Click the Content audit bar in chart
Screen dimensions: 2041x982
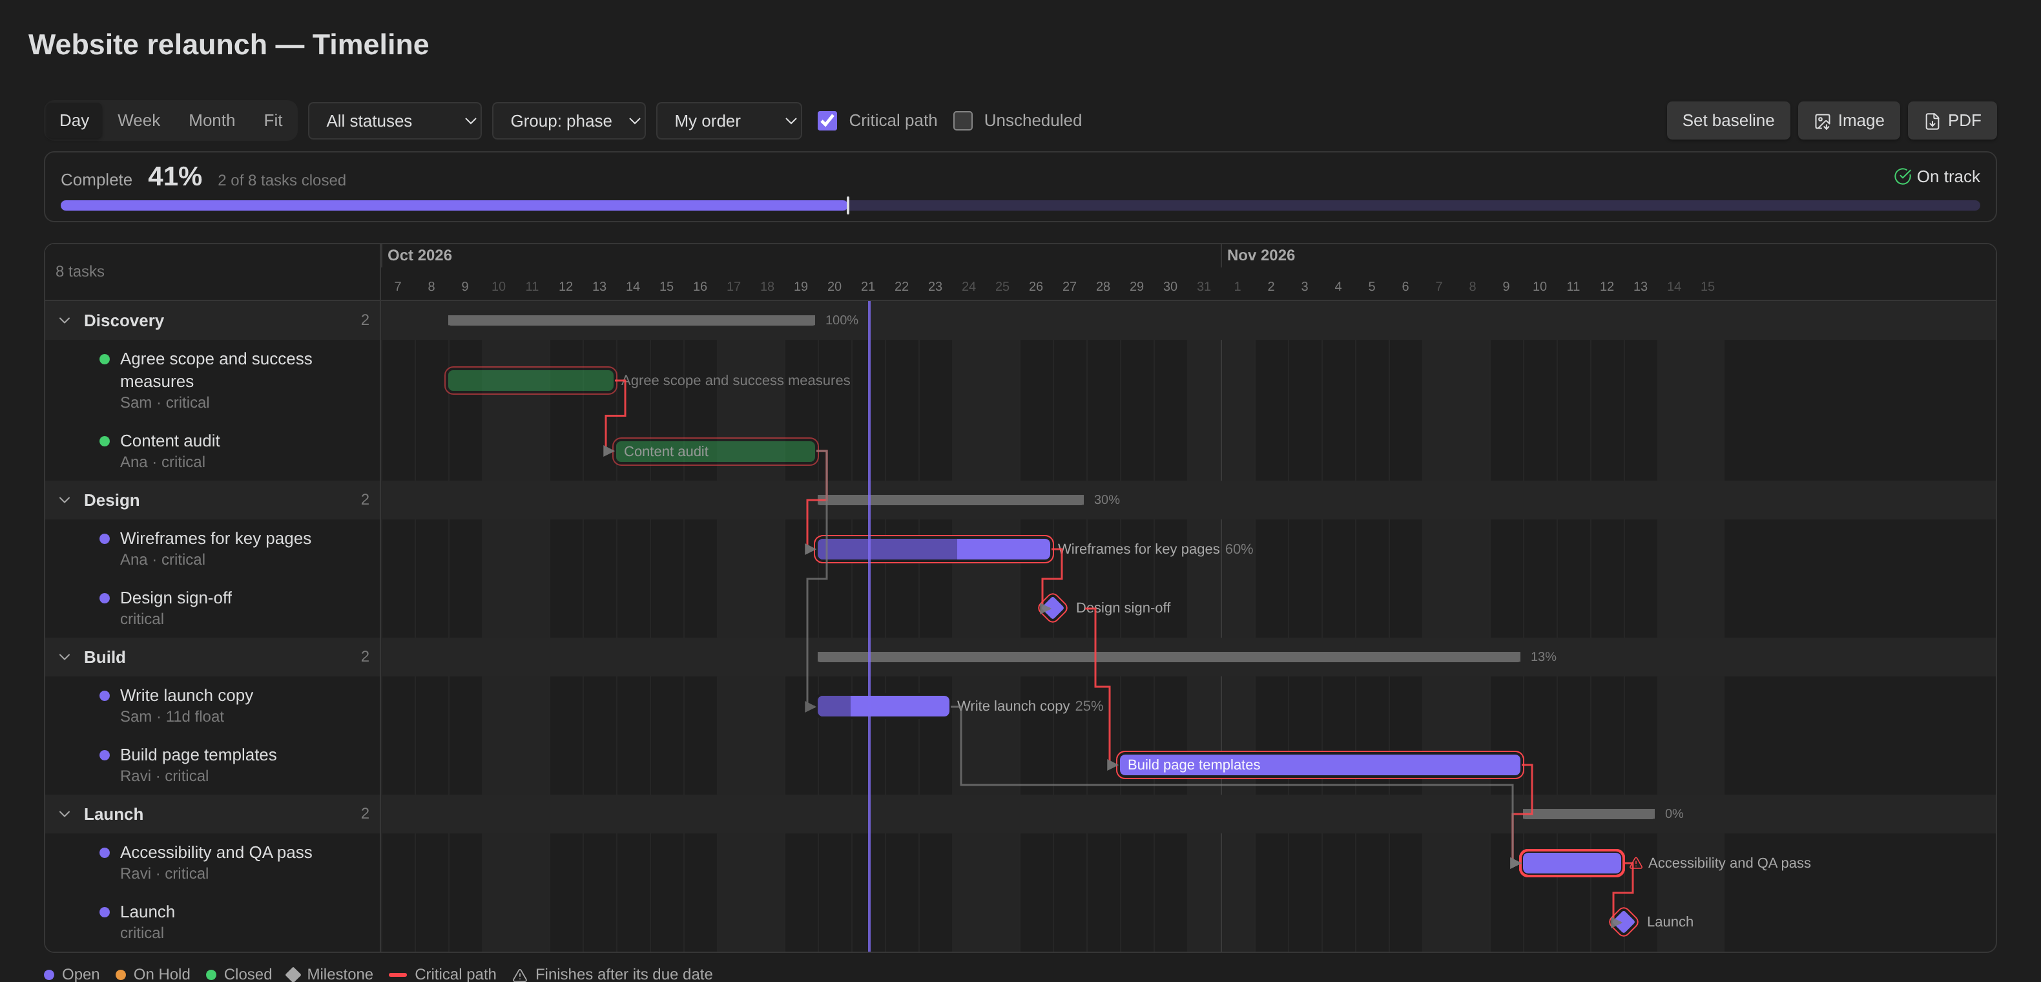pos(716,452)
